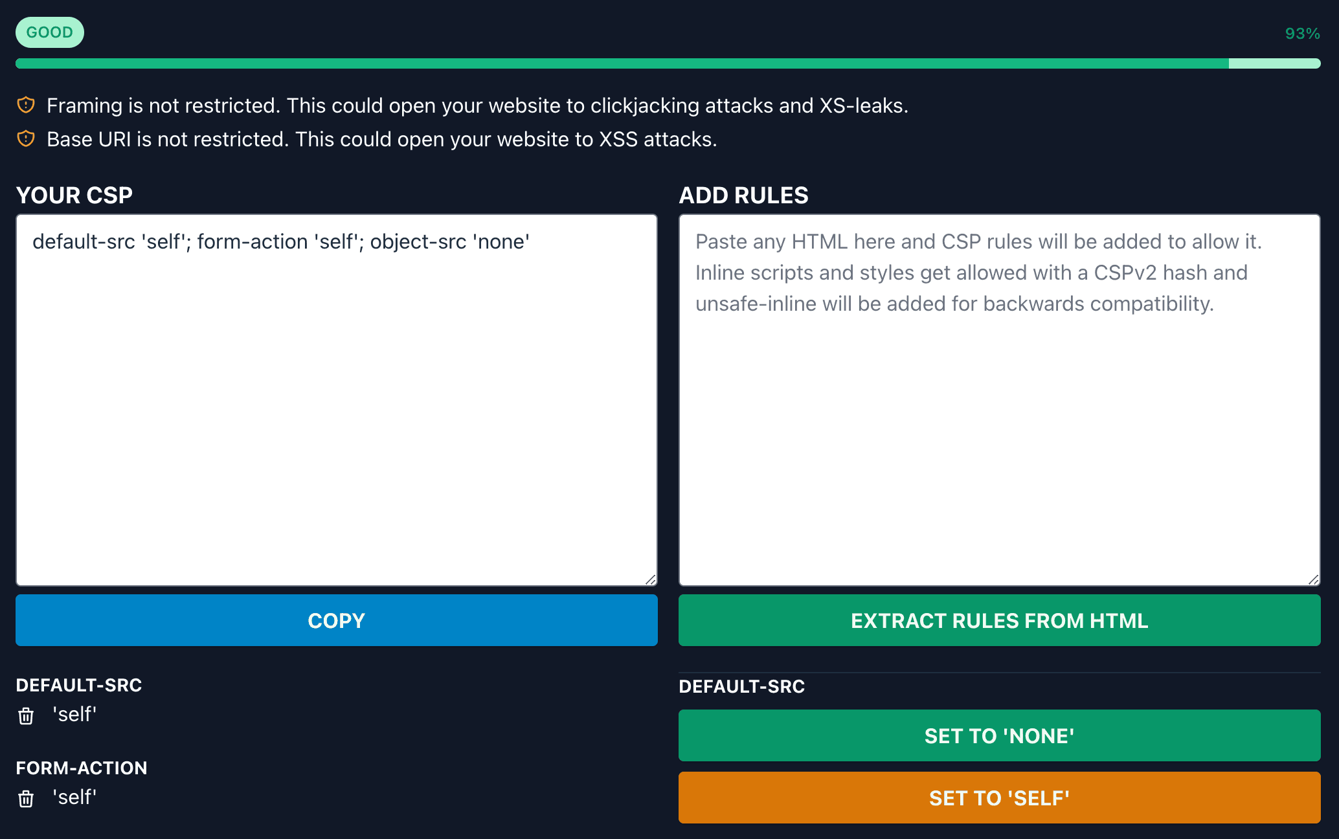Select the Base URI not restricted warning text
The height and width of the screenshot is (839, 1339).
381,139
